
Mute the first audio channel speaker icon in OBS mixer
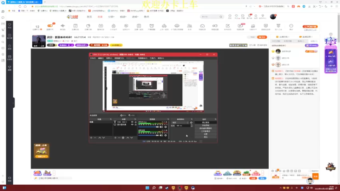pyautogui.click(x=161, y=127)
